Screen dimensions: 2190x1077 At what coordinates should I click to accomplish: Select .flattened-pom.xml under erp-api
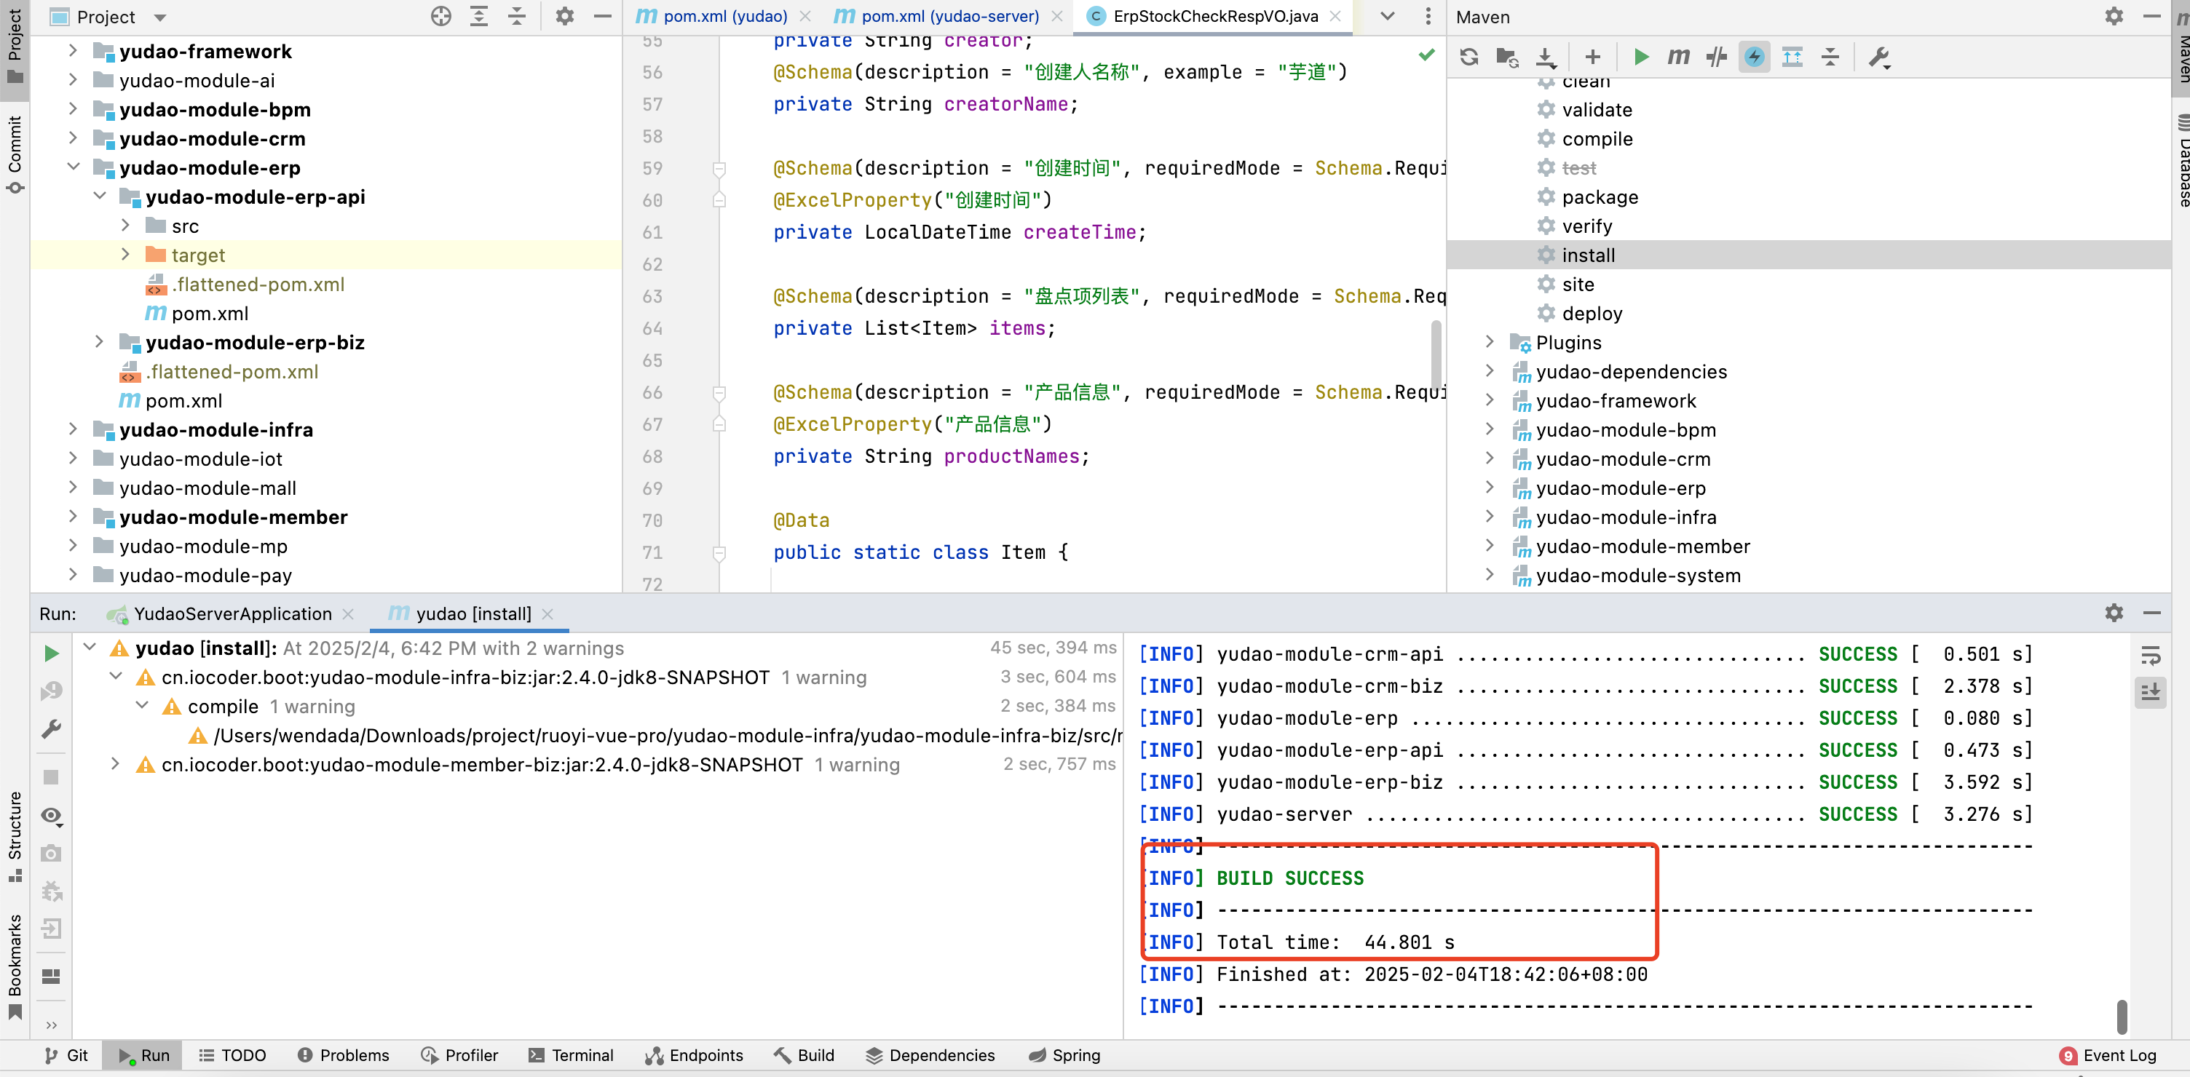tap(258, 284)
